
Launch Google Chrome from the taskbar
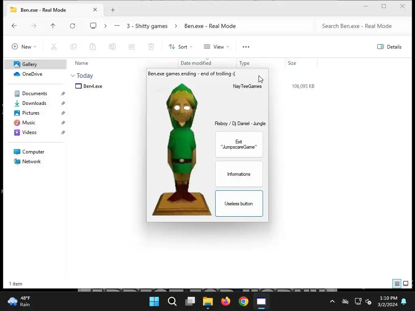click(x=244, y=301)
